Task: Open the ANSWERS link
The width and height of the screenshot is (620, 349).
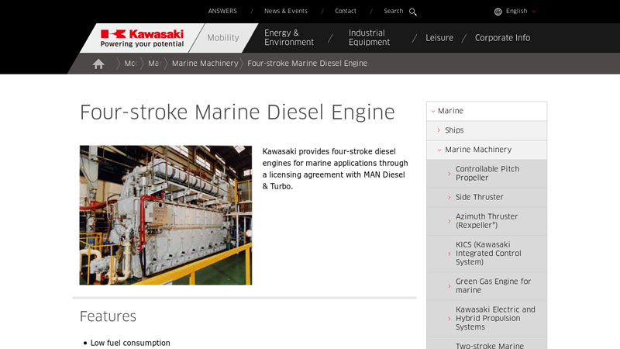Action: pyautogui.click(x=222, y=11)
